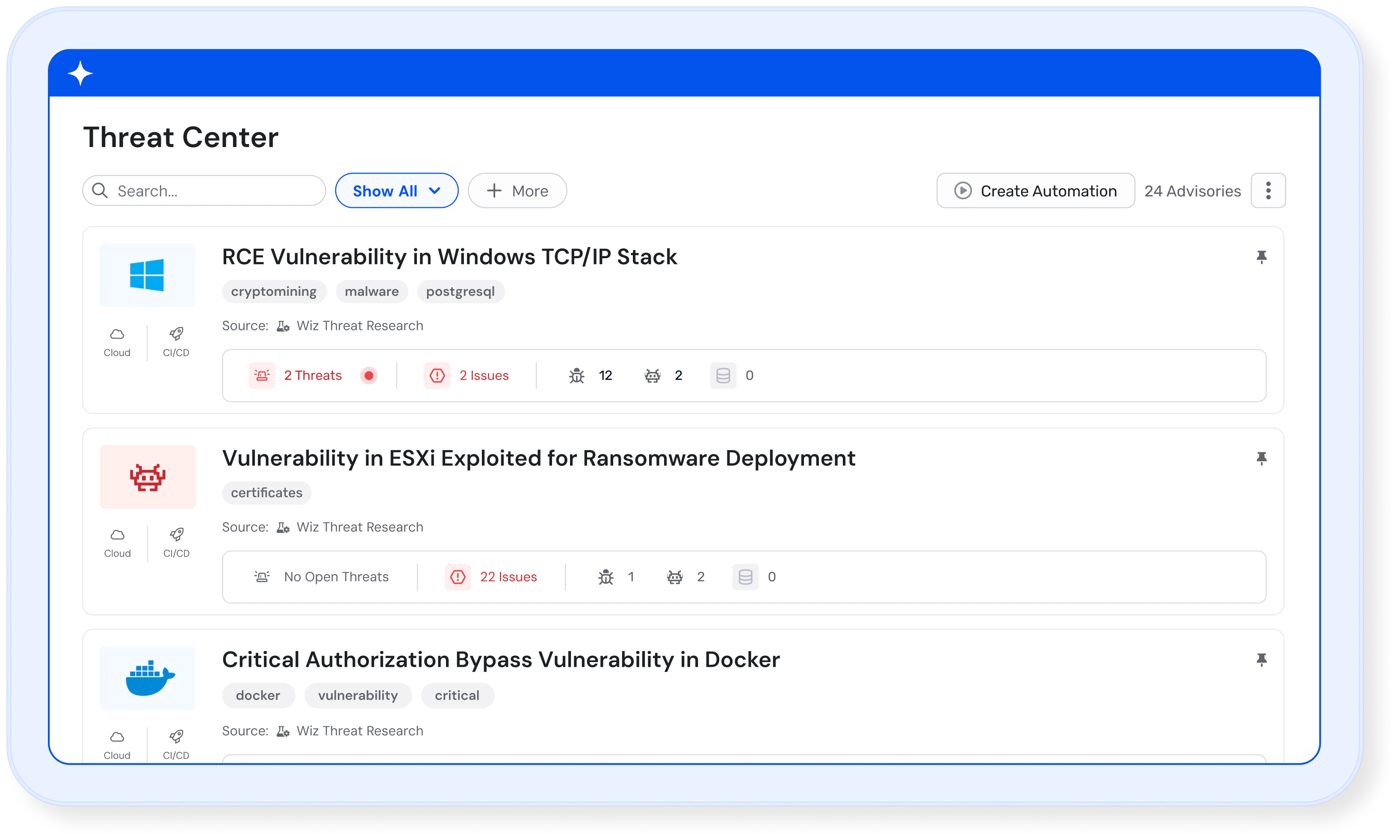Open RCE Vulnerability in Windows TCP/IP Stack
This screenshot has width=1397, height=840.
449,256
